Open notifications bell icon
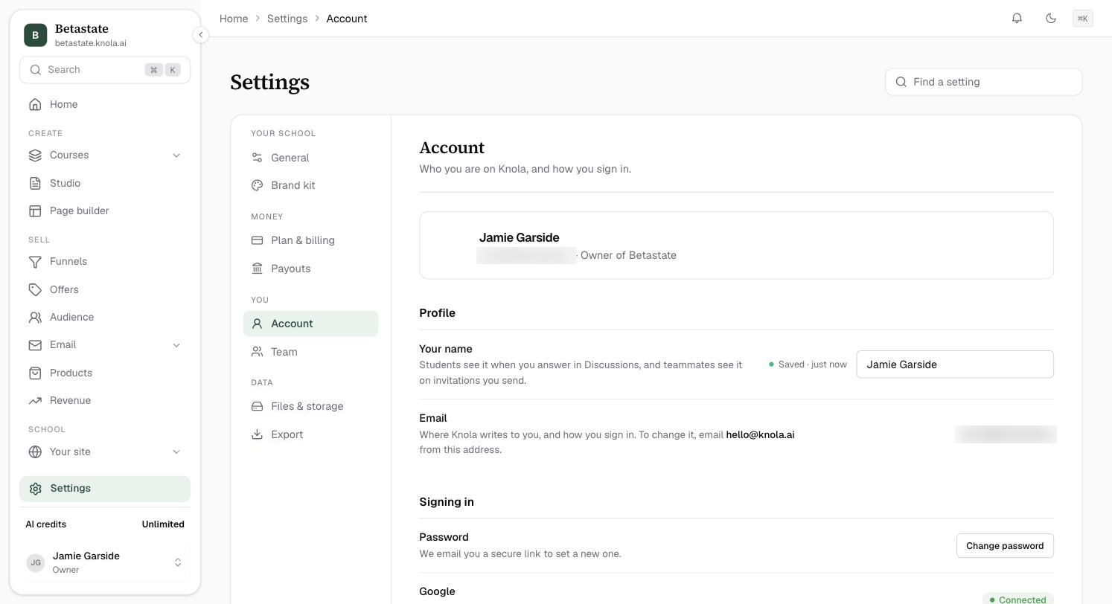Viewport: 1112px width, 604px height. [1017, 18]
